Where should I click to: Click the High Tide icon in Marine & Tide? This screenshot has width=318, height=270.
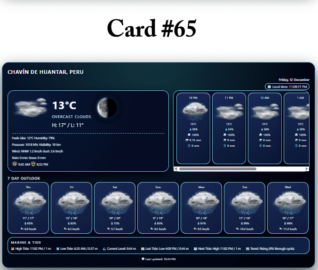[x=13, y=249]
